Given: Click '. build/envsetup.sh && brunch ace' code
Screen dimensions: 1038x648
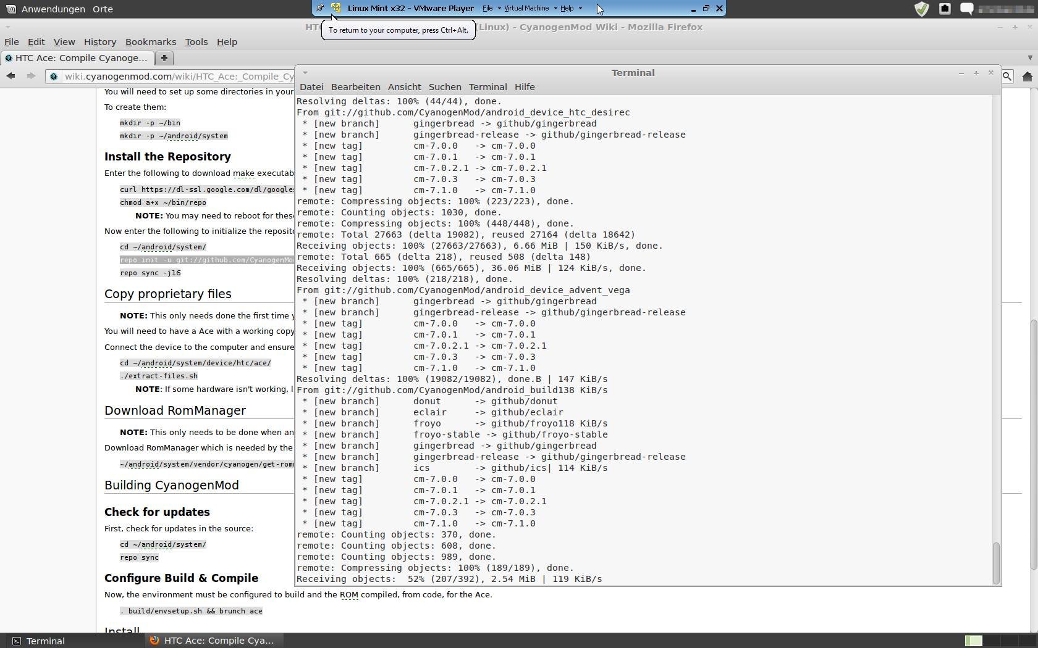Looking at the screenshot, I should click(x=191, y=611).
